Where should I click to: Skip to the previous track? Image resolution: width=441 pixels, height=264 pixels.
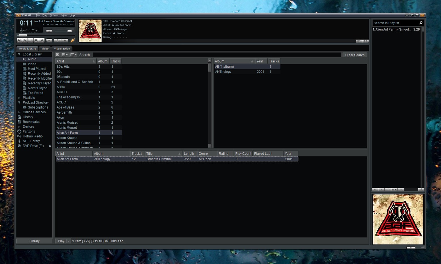tap(19, 40)
